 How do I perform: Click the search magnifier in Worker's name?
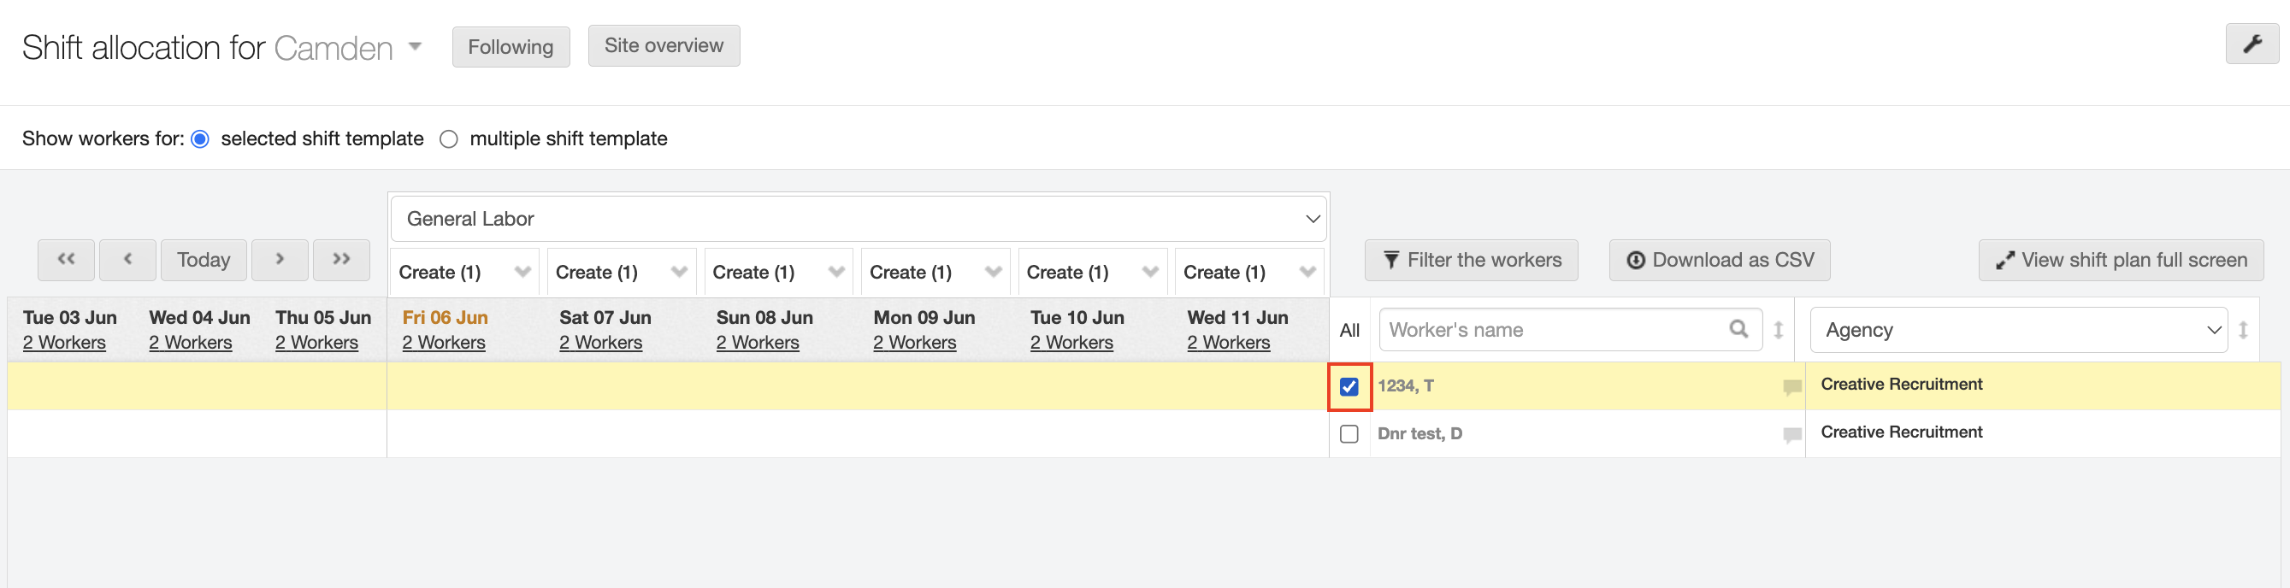1738,330
